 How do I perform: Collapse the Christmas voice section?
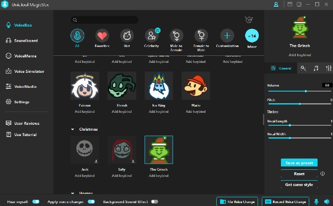click(73, 129)
